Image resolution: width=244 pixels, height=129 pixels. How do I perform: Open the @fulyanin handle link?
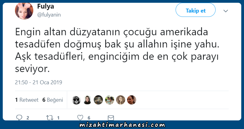click(x=49, y=15)
